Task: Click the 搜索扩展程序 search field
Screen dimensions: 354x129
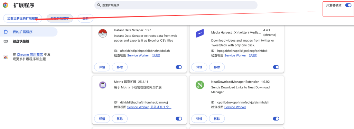Action: [176, 5]
